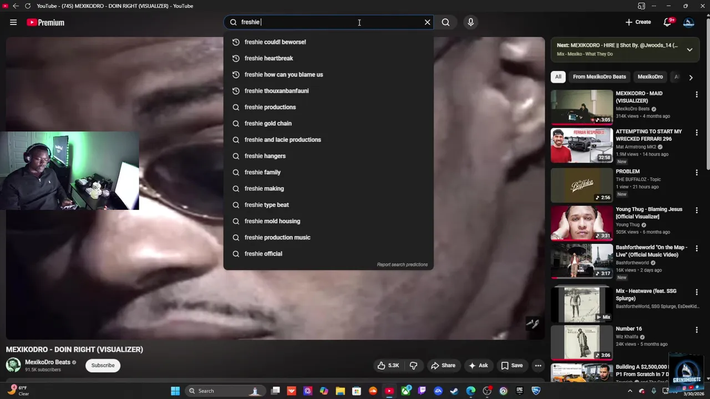
Task: Go to YouTube Premium home logo
Action: coord(45,22)
